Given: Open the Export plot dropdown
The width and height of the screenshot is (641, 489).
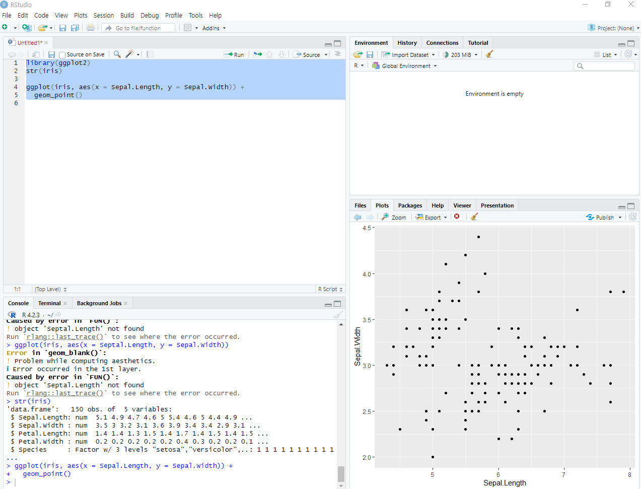Looking at the screenshot, I should [x=432, y=217].
